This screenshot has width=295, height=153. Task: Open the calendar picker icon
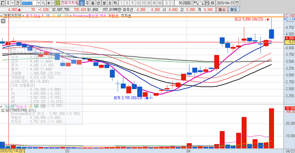pos(237,3)
